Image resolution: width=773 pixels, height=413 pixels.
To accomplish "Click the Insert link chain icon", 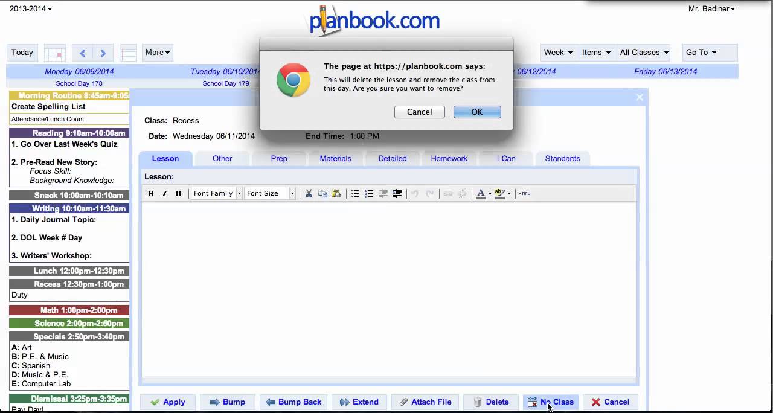I will (x=448, y=194).
